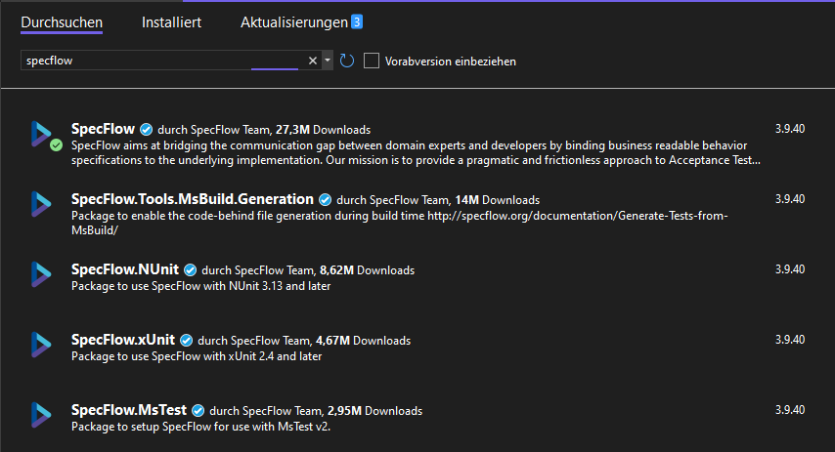
Task: Open the Aktualisierungen tab
Action: click(x=294, y=22)
